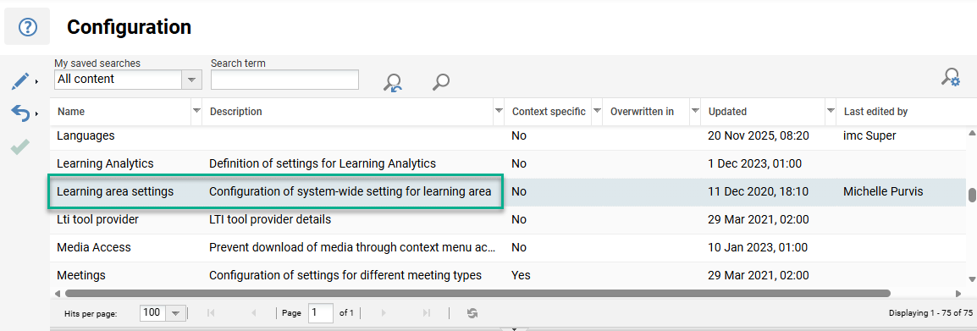Expand the undo icon submenu arrow
Screen dimensions: 977x331
tap(36, 113)
